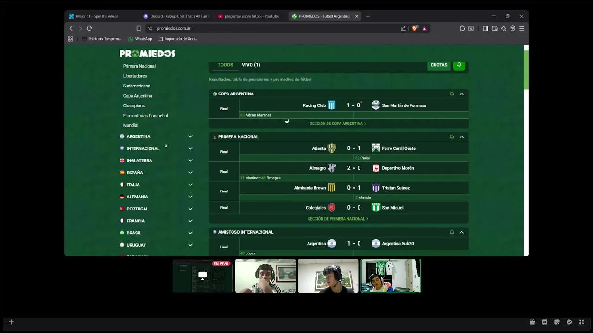Expand the ESPAÑA sidebar group
Image resolution: width=593 pixels, height=333 pixels.
[x=190, y=173]
